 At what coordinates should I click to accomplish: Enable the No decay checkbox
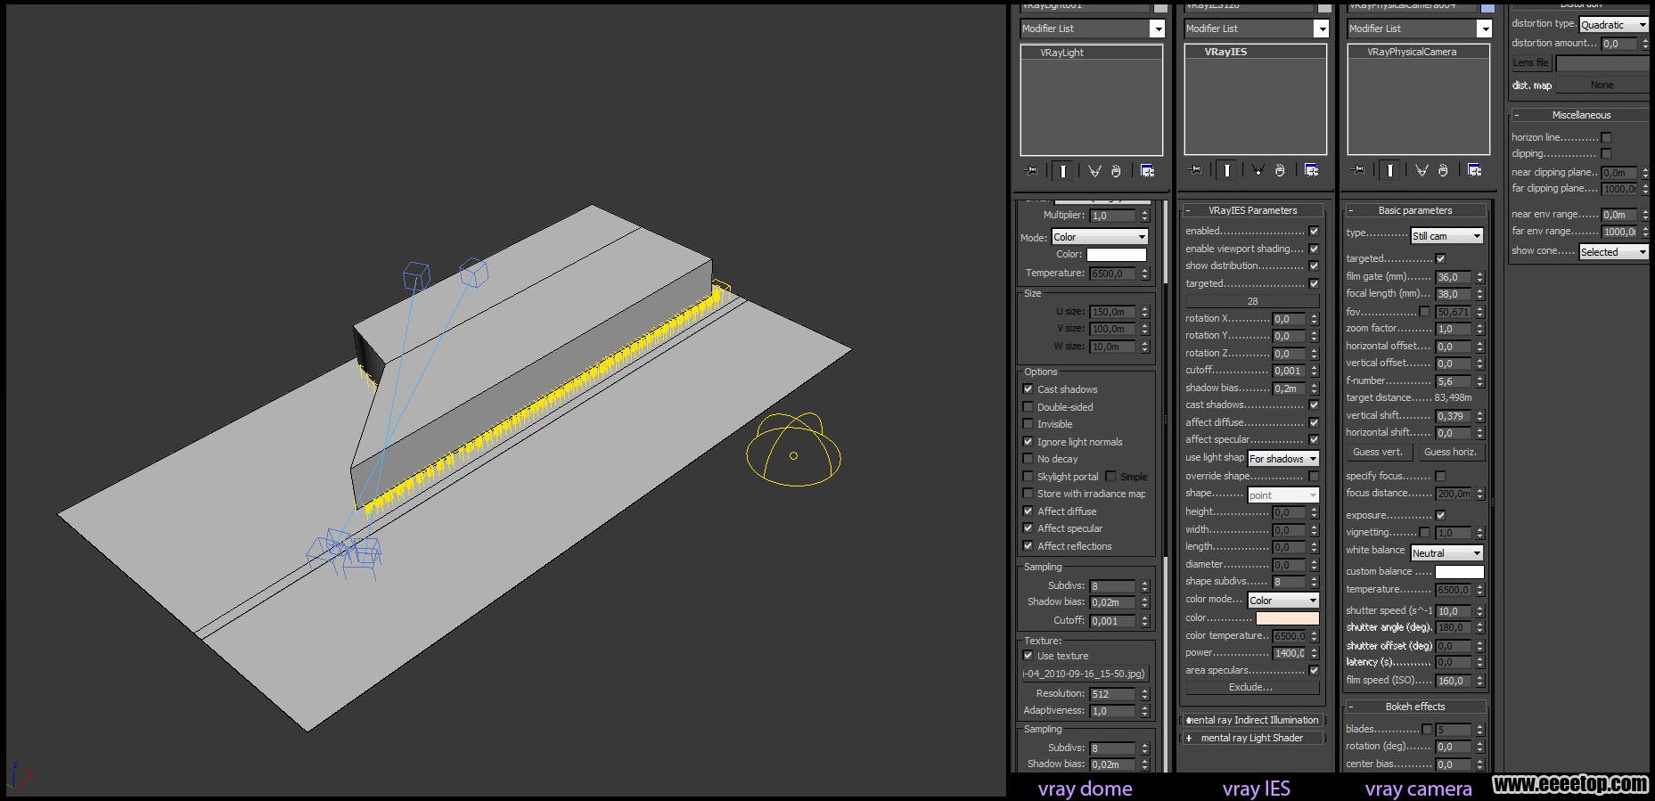click(x=1028, y=459)
